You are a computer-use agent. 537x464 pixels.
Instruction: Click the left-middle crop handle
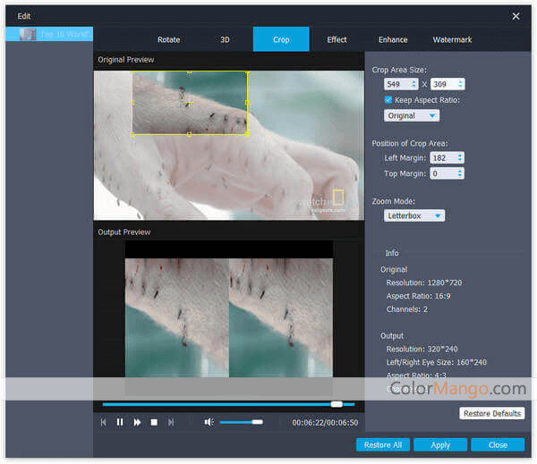click(x=132, y=102)
